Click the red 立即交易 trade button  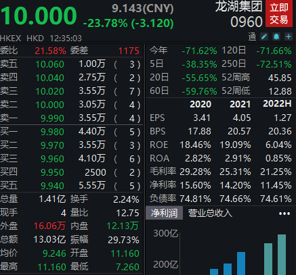tap(279, 14)
